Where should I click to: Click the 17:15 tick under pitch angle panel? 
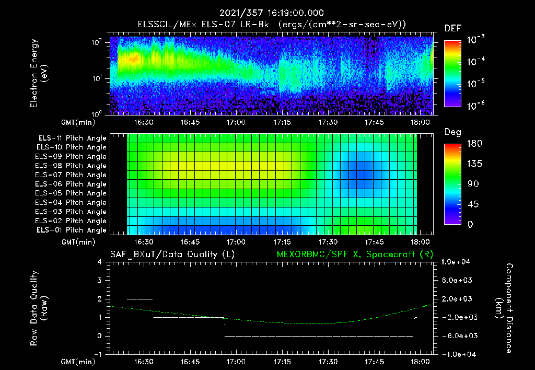point(282,242)
